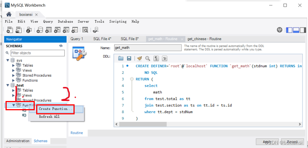Click the DDL horizontal scrollbar thumb
Image resolution: width=308 pixels, height=148 pixels.
click(143, 124)
